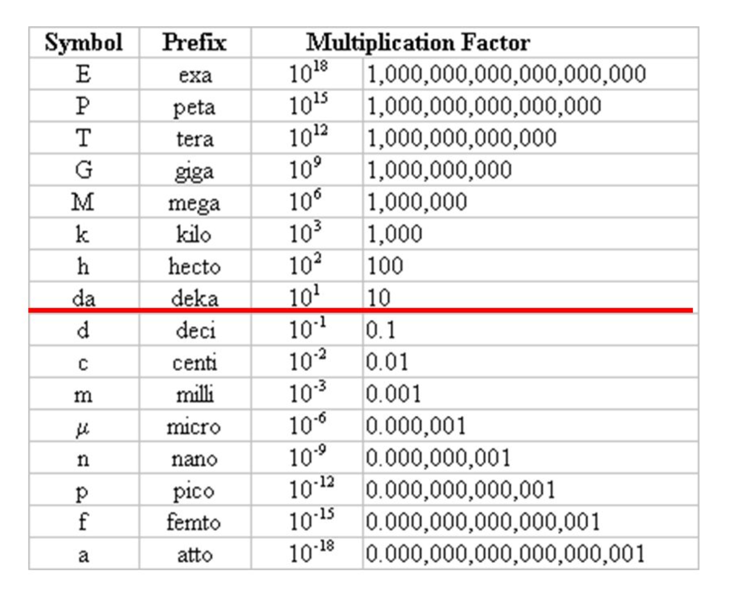Click the 0.01 value in centi row
Viewport: 729px width, 604px height.
(387, 362)
